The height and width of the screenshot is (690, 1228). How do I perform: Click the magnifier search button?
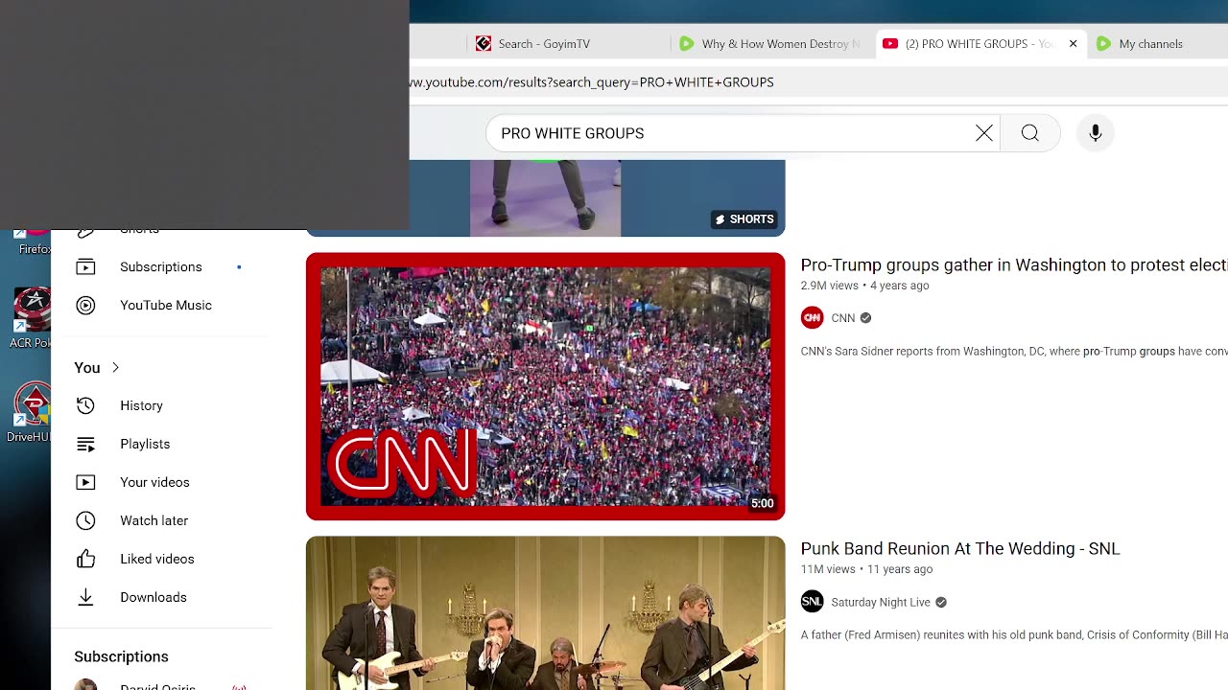[1029, 133]
